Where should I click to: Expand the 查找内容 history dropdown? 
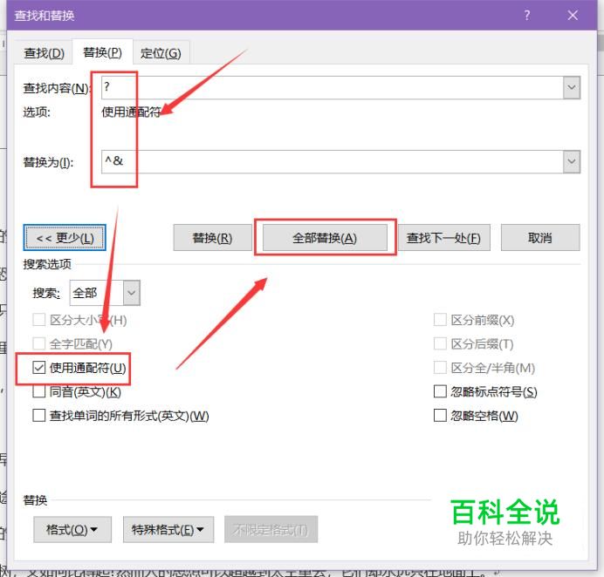coord(572,87)
